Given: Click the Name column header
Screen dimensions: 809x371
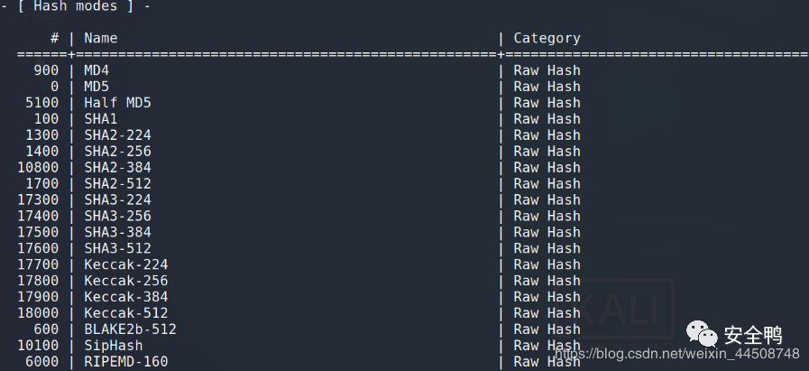Looking at the screenshot, I should tap(101, 38).
